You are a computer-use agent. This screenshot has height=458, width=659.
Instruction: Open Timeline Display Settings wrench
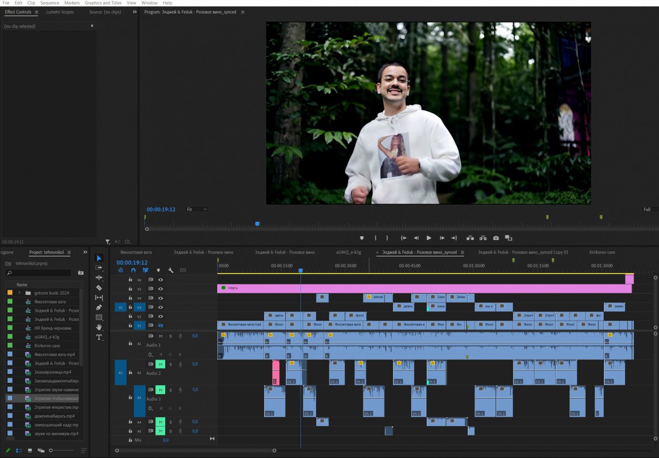coord(171,270)
